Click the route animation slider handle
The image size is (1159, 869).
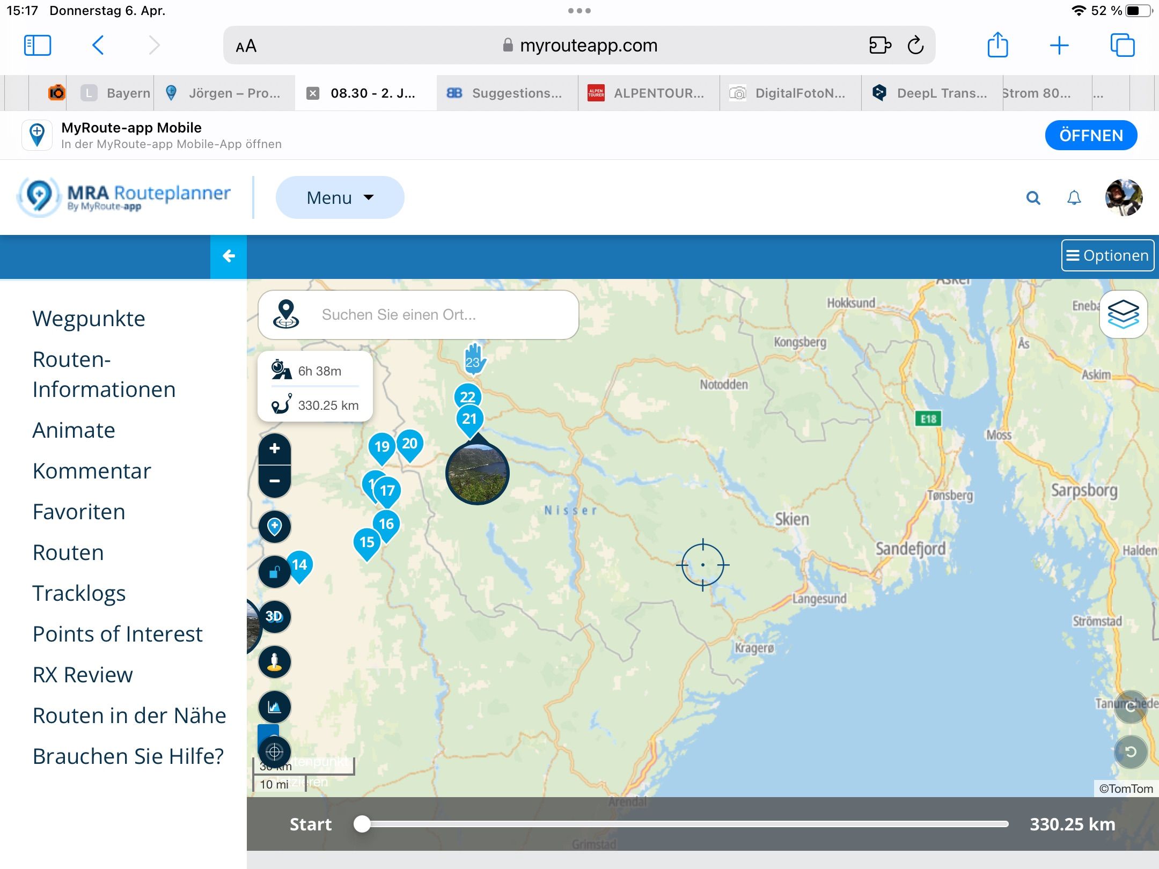click(362, 824)
